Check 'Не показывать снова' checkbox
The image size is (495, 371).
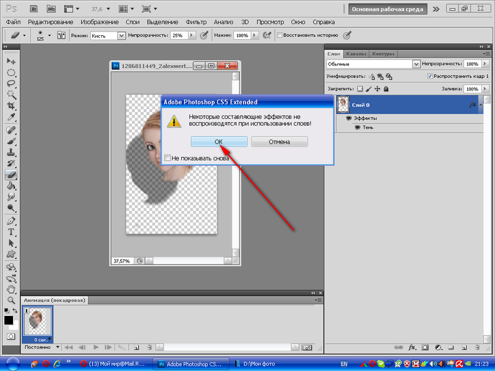click(x=168, y=158)
